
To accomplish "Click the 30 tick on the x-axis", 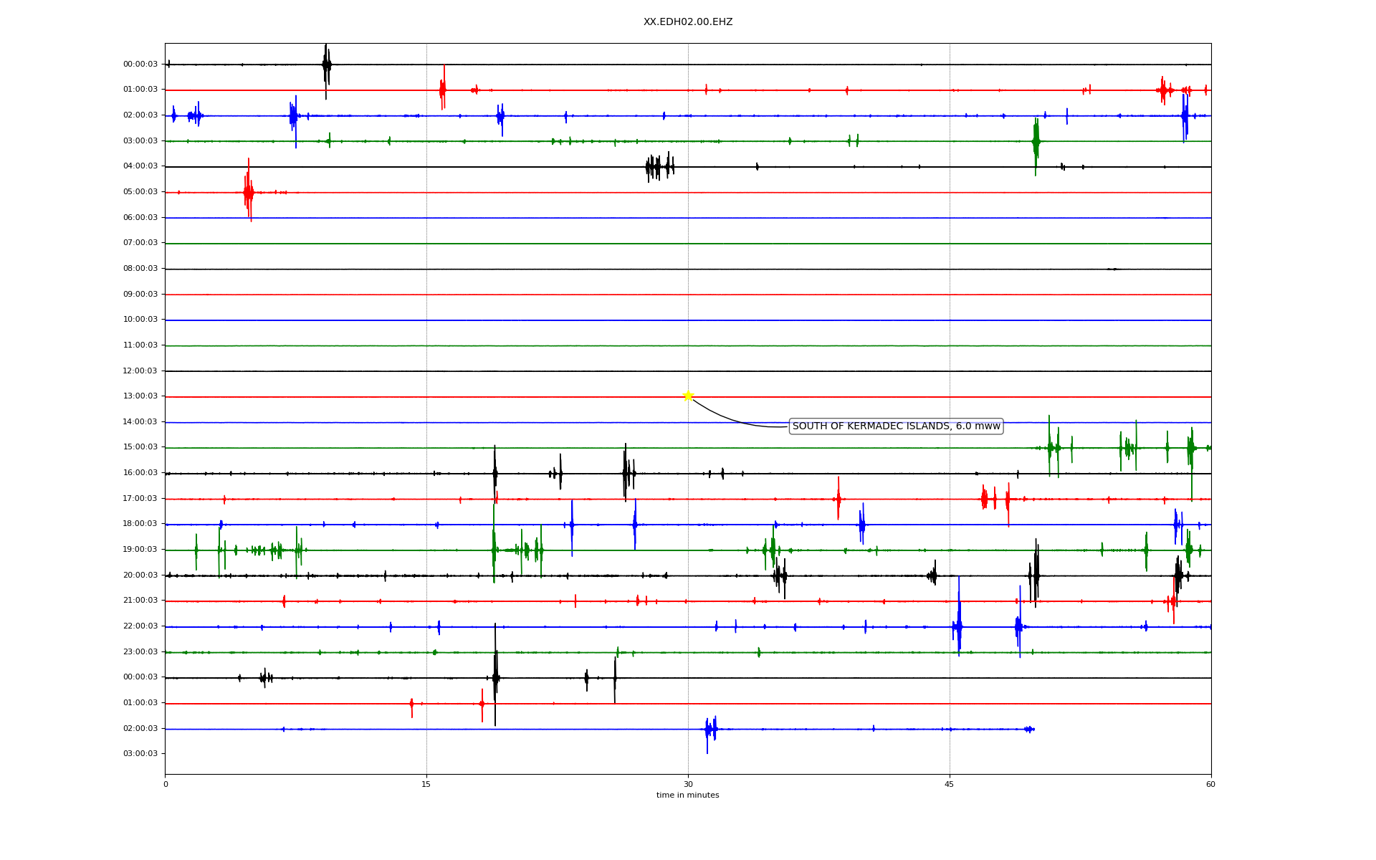I will pos(688,785).
